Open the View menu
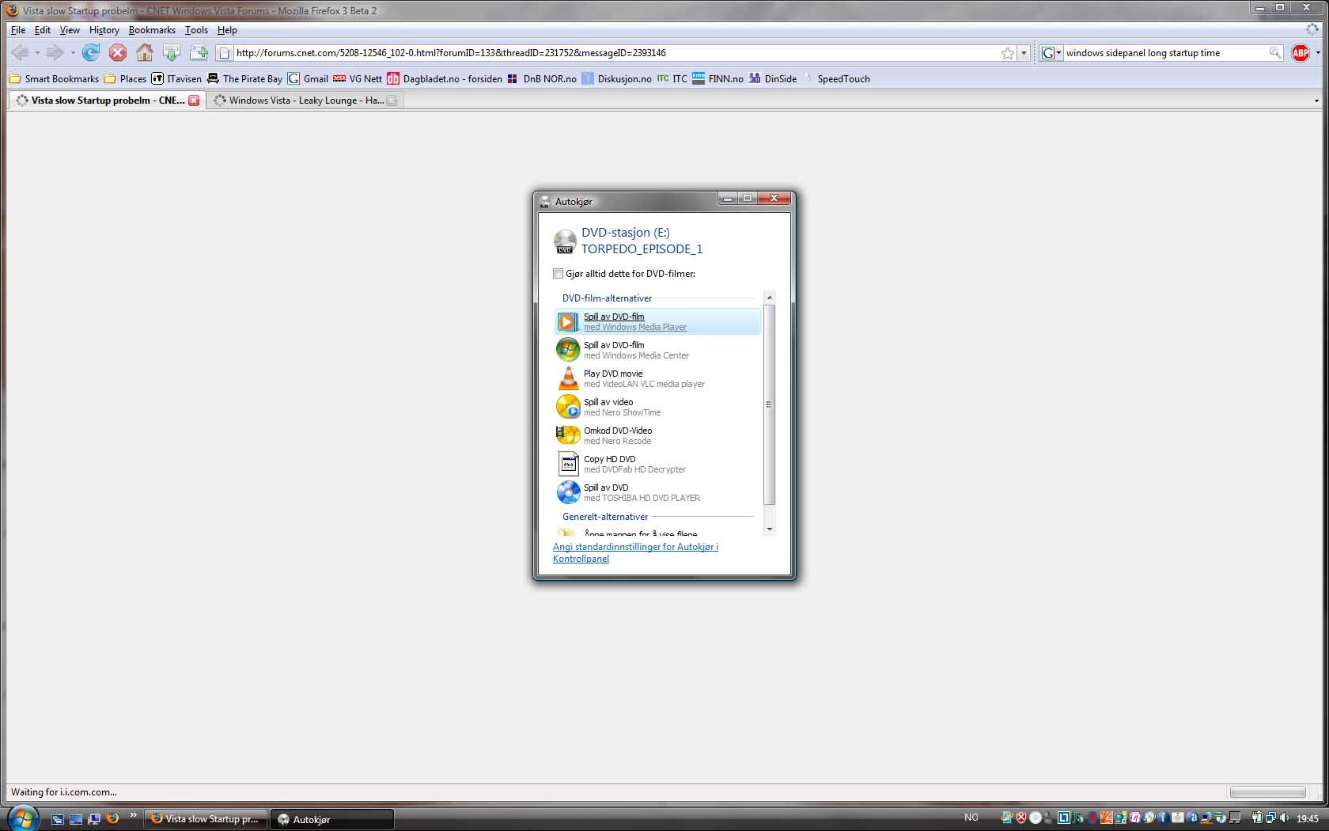The height and width of the screenshot is (831, 1329). (x=70, y=30)
